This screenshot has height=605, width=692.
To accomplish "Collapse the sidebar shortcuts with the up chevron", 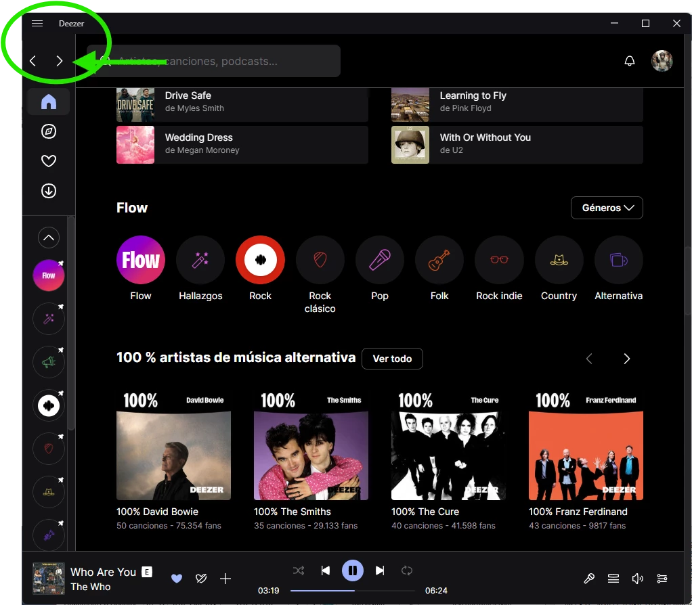I will [49, 238].
